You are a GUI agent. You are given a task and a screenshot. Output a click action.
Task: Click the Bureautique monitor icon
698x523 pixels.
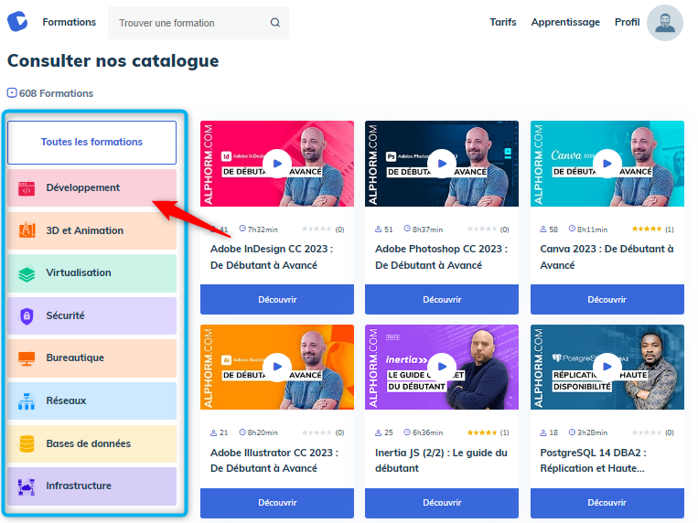[27, 358]
